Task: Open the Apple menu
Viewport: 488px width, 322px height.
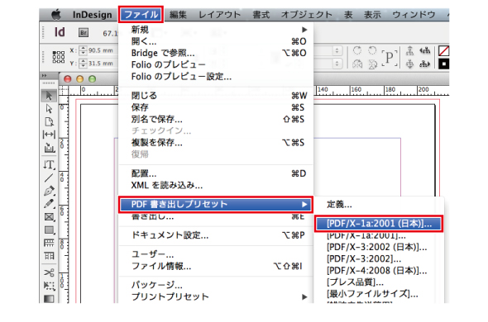Action: tap(56, 15)
